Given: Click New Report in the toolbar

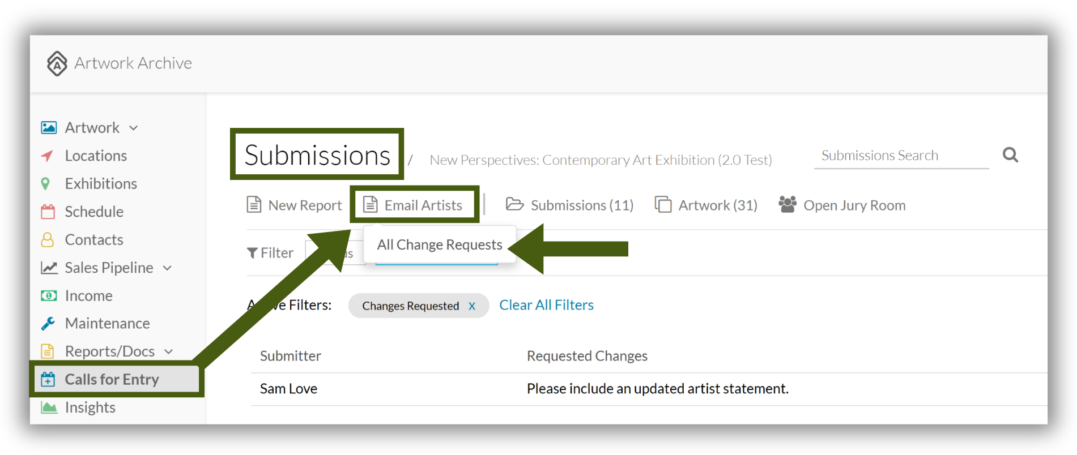Looking at the screenshot, I should coord(295,205).
